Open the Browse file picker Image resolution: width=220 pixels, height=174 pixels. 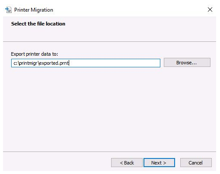[x=187, y=63]
